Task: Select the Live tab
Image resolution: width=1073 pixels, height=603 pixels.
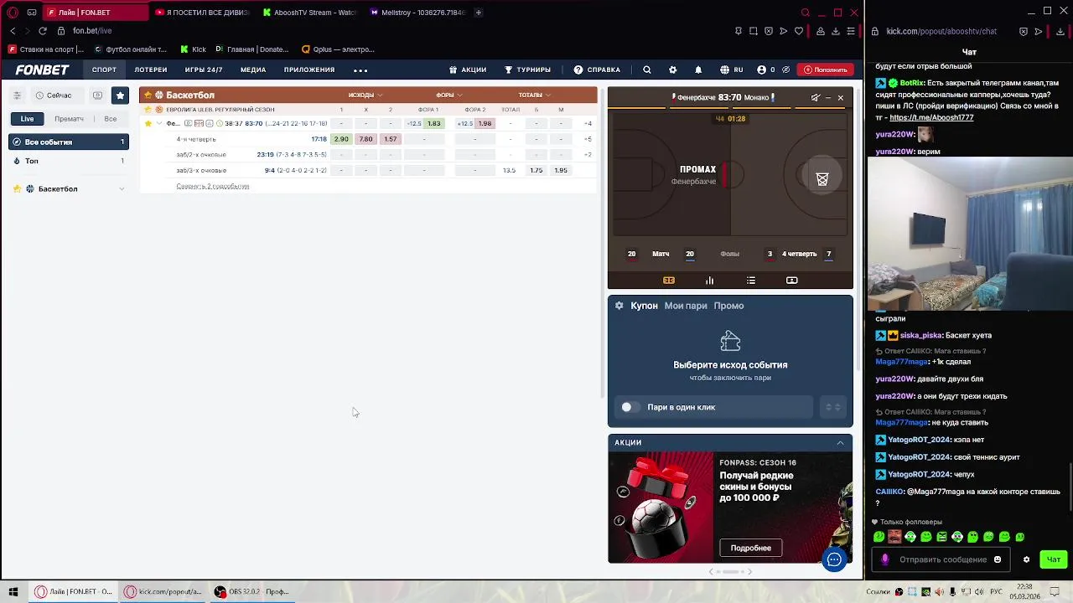Action: 28,119
